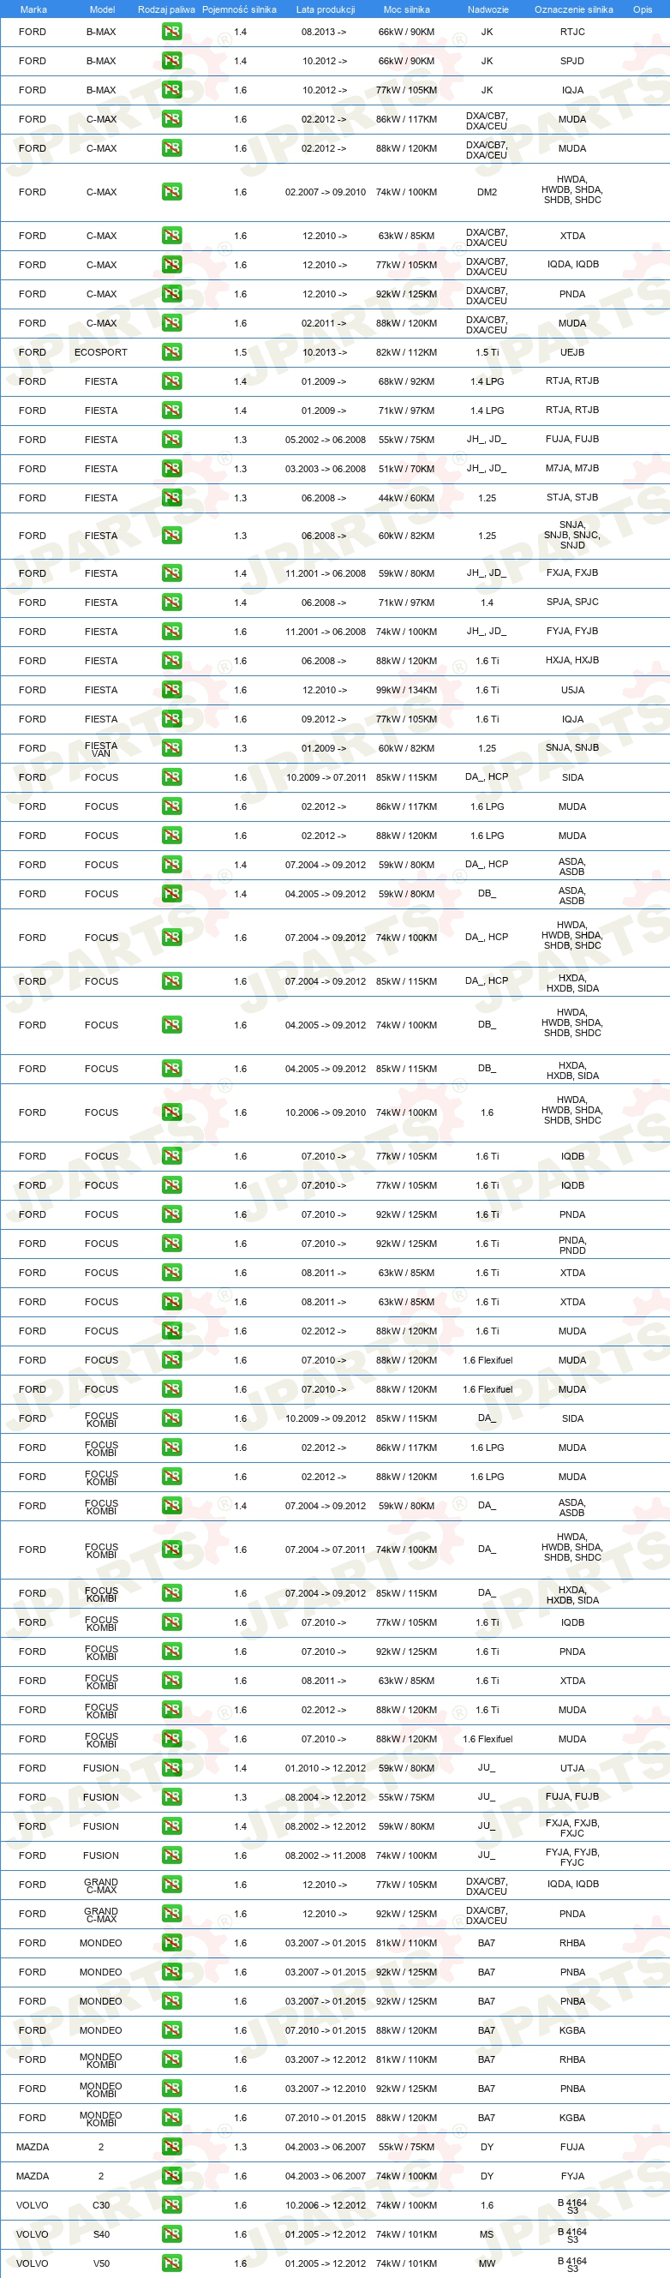The height and width of the screenshot is (2278, 670).
Task: Click the Oznaczenie silnika column header
Action: click(x=574, y=9)
